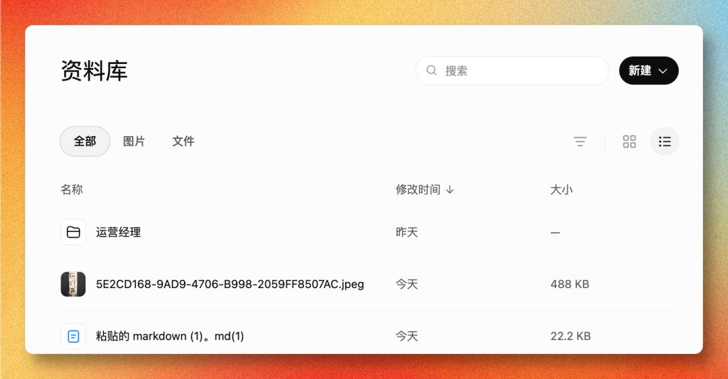This screenshot has height=379, width=728.
Task: Expand the 新建 dropdown button
Action: (648, 71)
